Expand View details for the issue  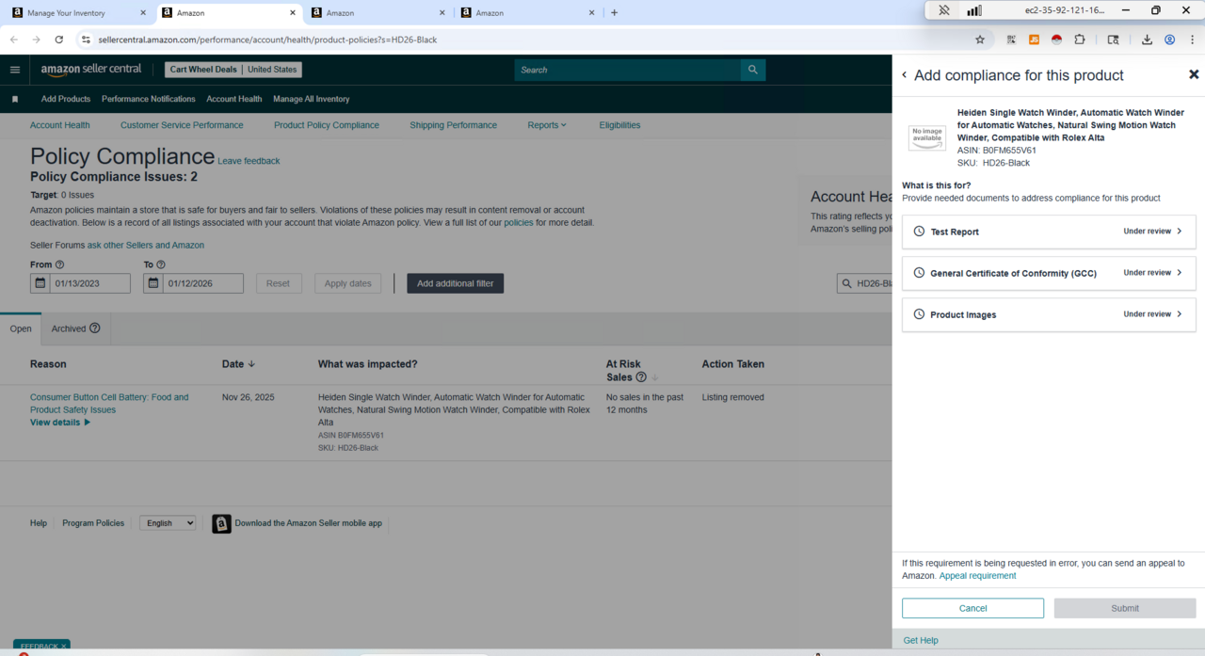click(x=60, y=423)
